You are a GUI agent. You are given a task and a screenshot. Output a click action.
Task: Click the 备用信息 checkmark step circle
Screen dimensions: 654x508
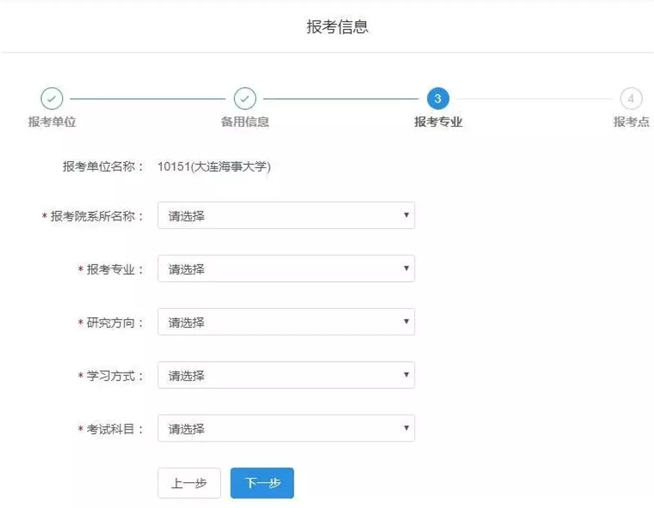click(x=245, y=99)
